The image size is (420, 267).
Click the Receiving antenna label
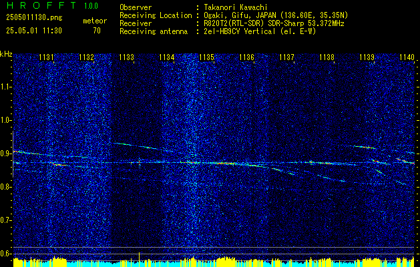[x=154, y=31]
